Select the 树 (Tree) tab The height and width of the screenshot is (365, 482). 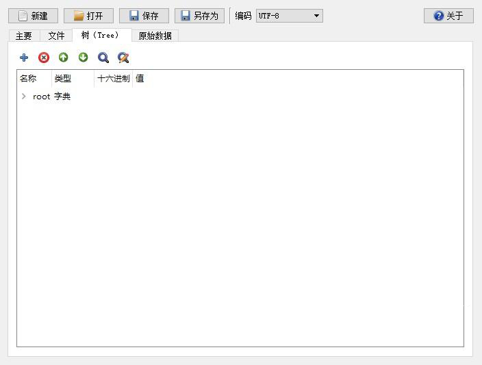[x=102, y=35]
